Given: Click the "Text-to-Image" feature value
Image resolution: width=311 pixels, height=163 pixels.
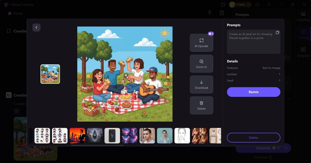Looking at the screenshot, I should 271,68.
